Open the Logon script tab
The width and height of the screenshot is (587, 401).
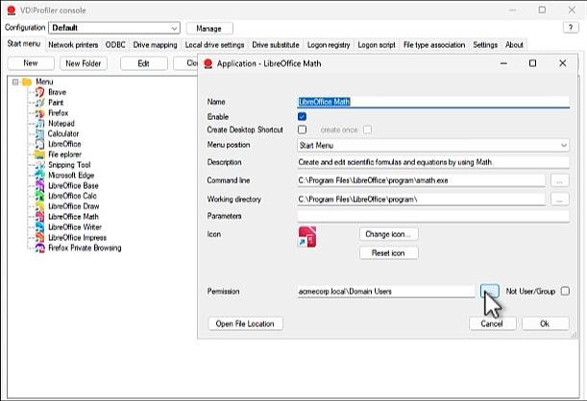pyautogui.click(x=377, y=45)
